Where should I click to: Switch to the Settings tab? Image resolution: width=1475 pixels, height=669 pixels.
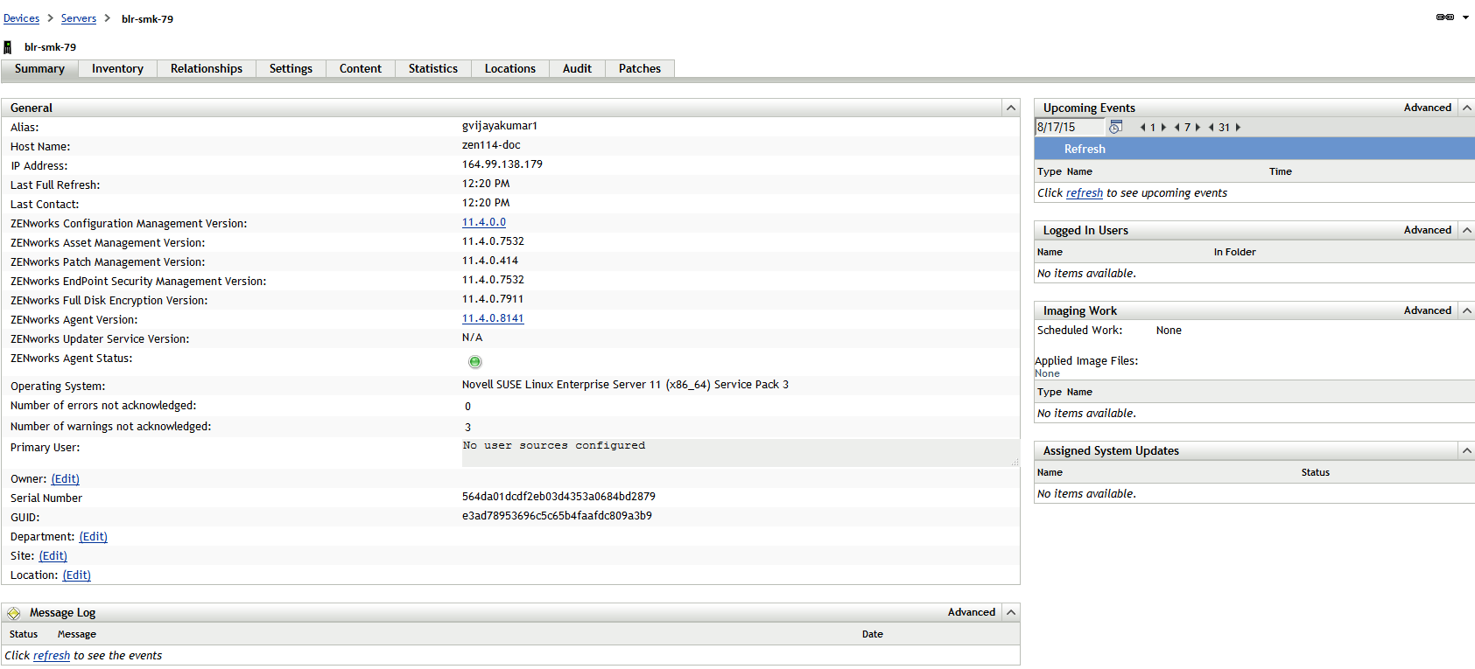pyautogui.click(x=291, y=68)
